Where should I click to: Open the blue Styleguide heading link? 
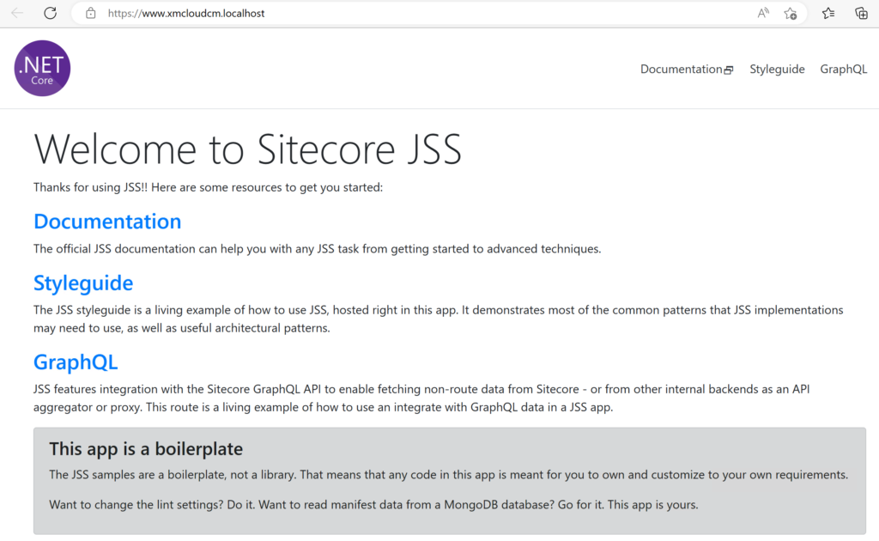point(82,283)
